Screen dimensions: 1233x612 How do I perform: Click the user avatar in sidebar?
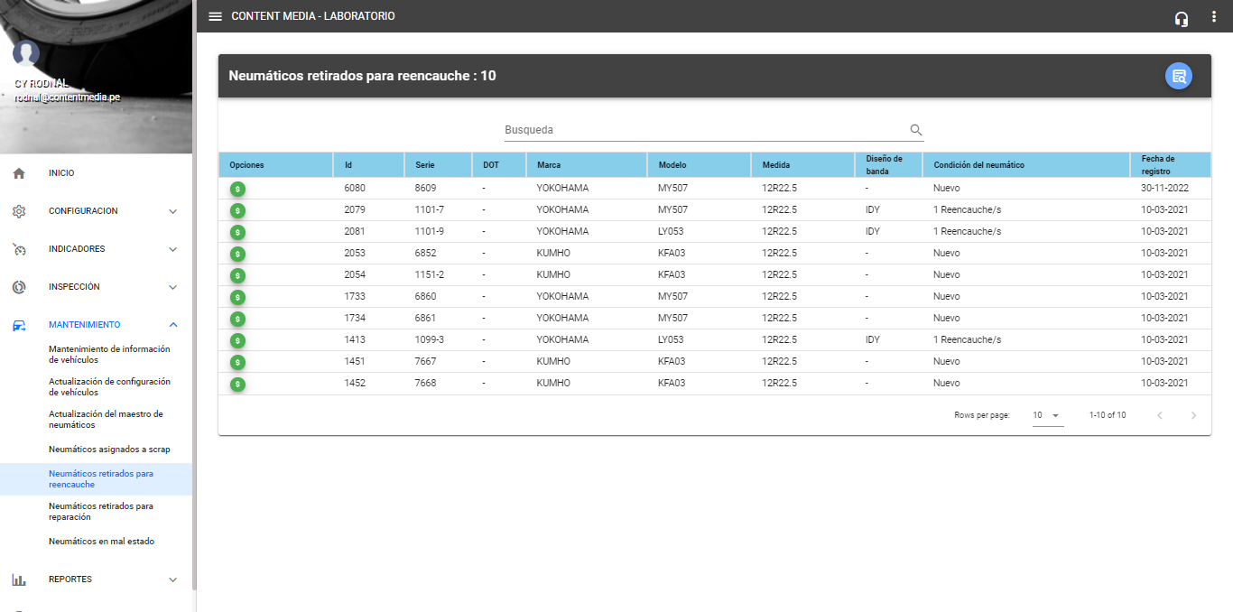(x=26, y=54)
